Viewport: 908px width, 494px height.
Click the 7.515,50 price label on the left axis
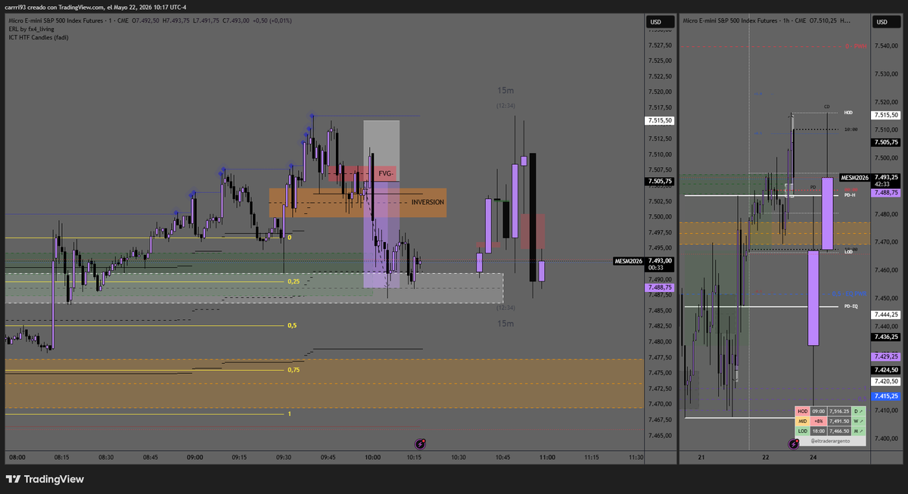pos(661,120)
